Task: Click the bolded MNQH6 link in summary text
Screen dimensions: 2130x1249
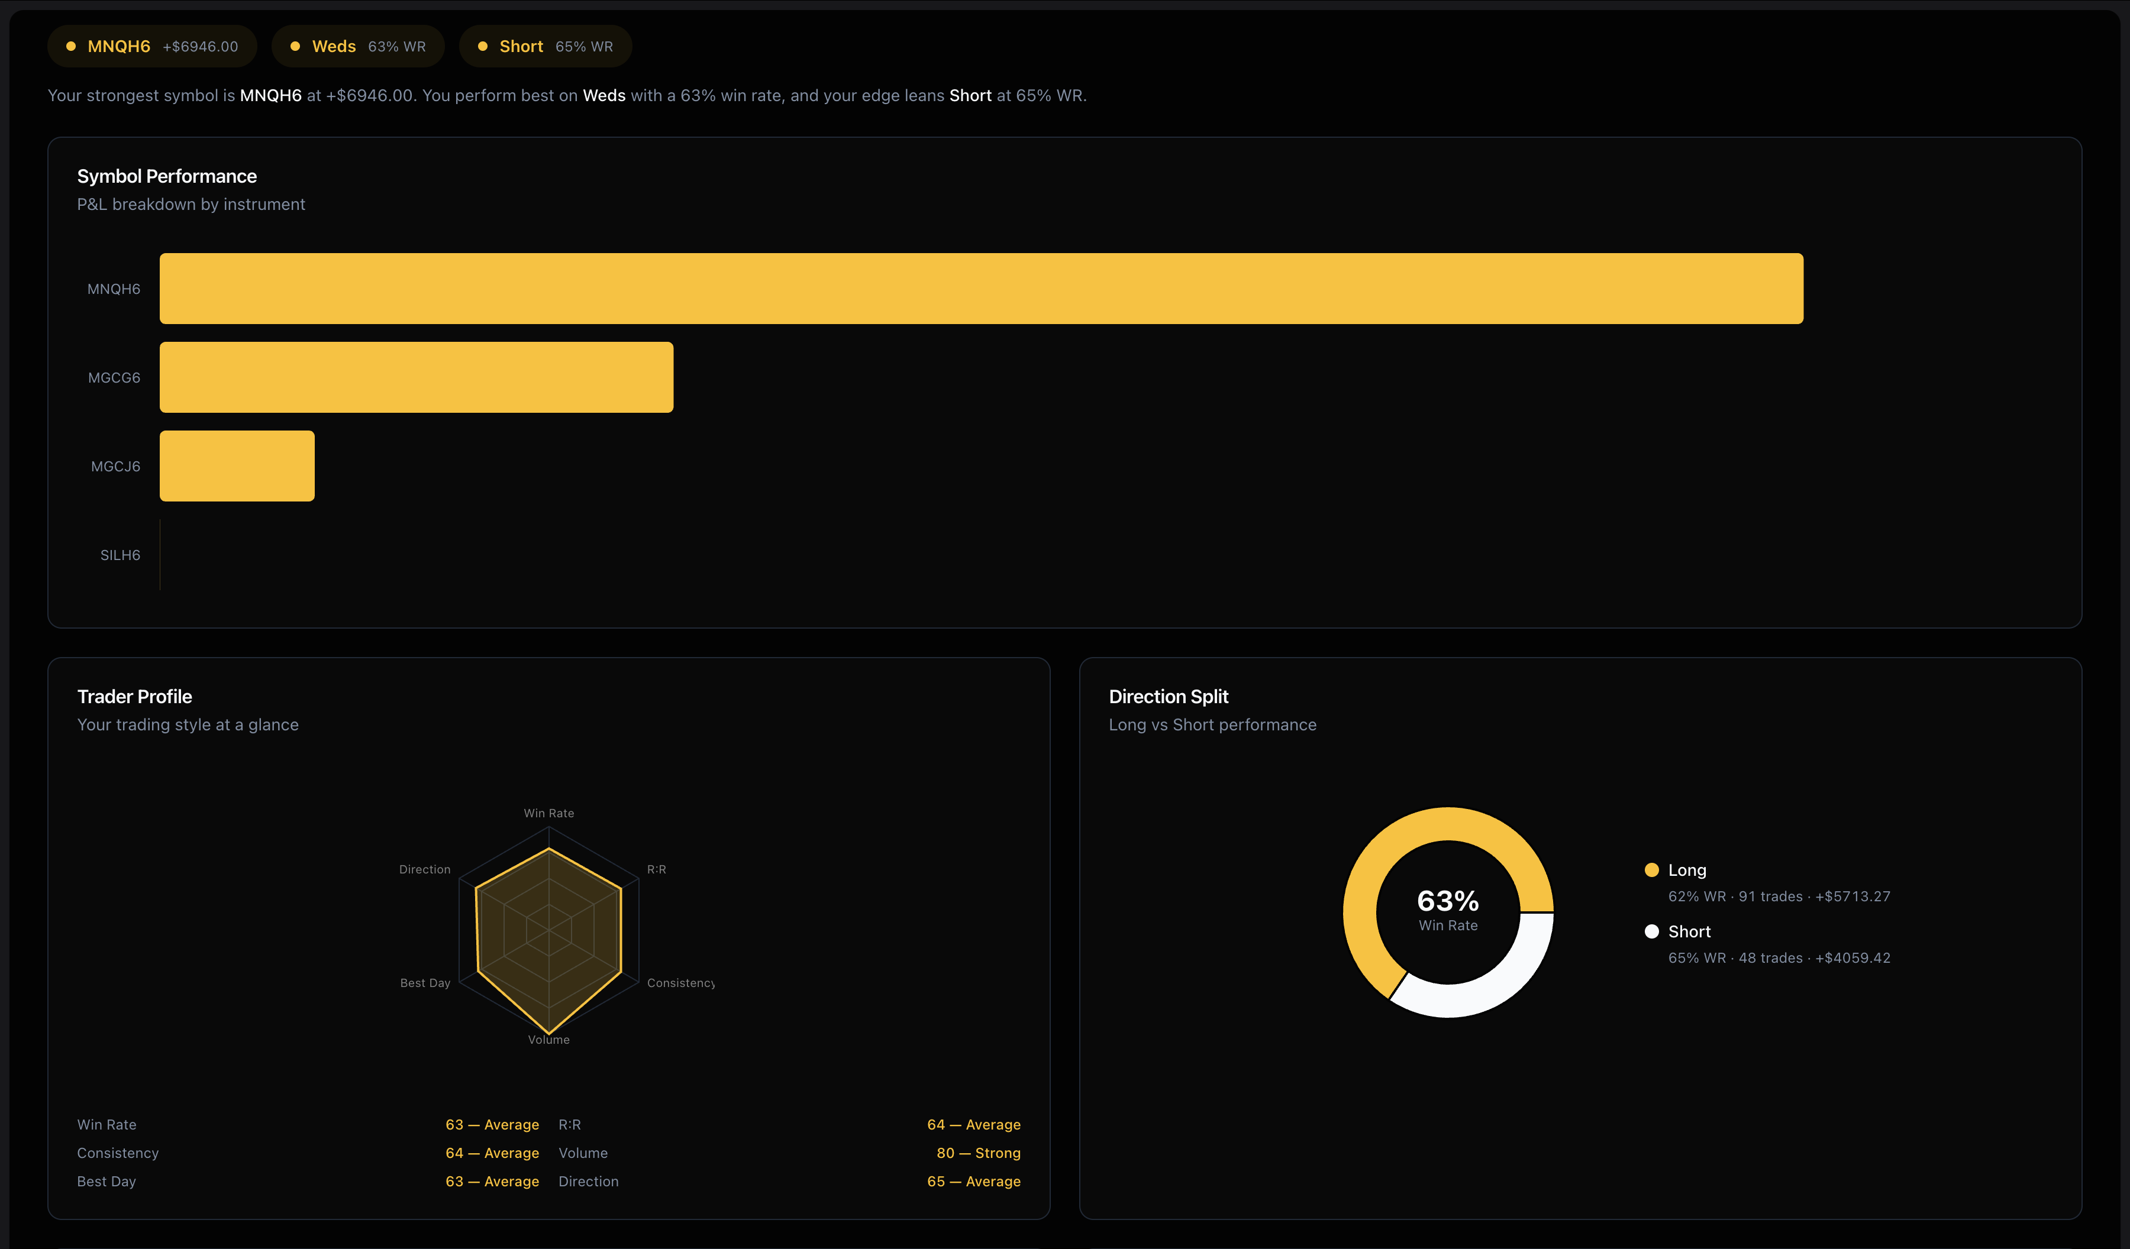Action: (270, 95)
